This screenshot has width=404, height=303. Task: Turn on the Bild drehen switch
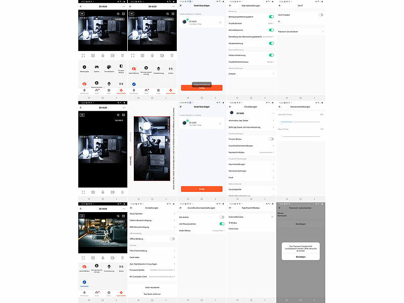tap(222, 217)
